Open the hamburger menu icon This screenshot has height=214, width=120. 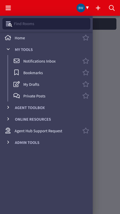(x=8, y=8)
